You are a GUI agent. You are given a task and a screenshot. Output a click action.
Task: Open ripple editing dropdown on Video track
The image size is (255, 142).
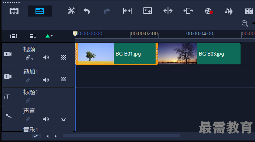click(30, 57)
